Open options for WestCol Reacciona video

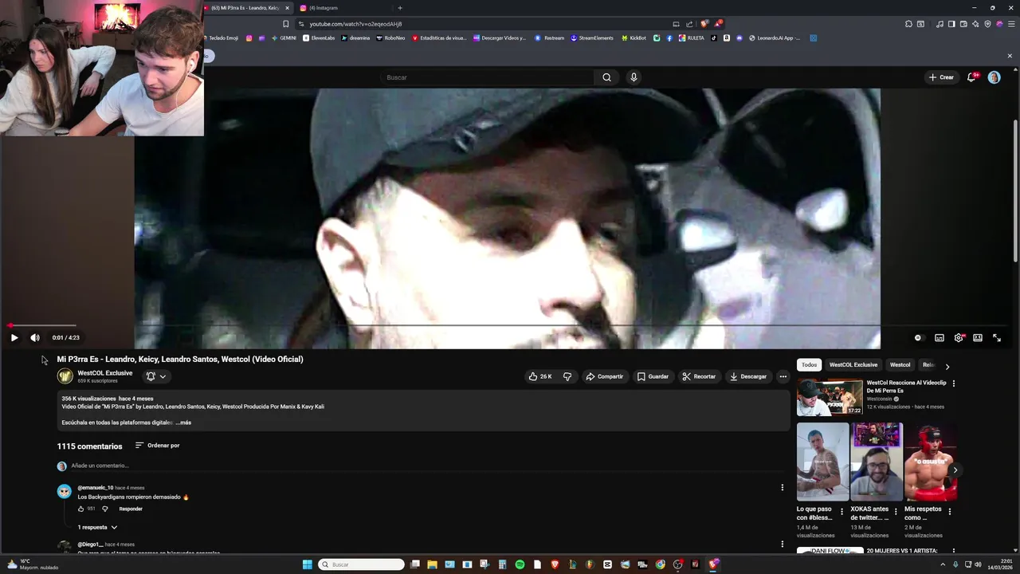click(x=954, y=383)
